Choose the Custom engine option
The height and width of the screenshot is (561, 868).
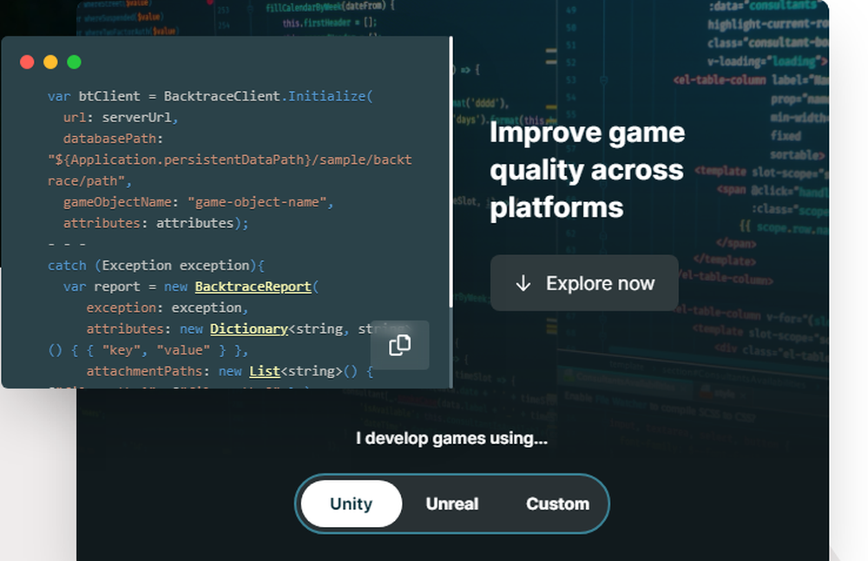point(557,504)
